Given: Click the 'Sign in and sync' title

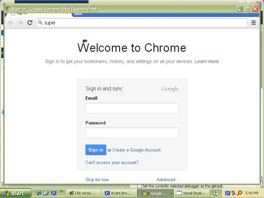Looking at the screenshot, I should pyautogui.click(x=104, y=88).
